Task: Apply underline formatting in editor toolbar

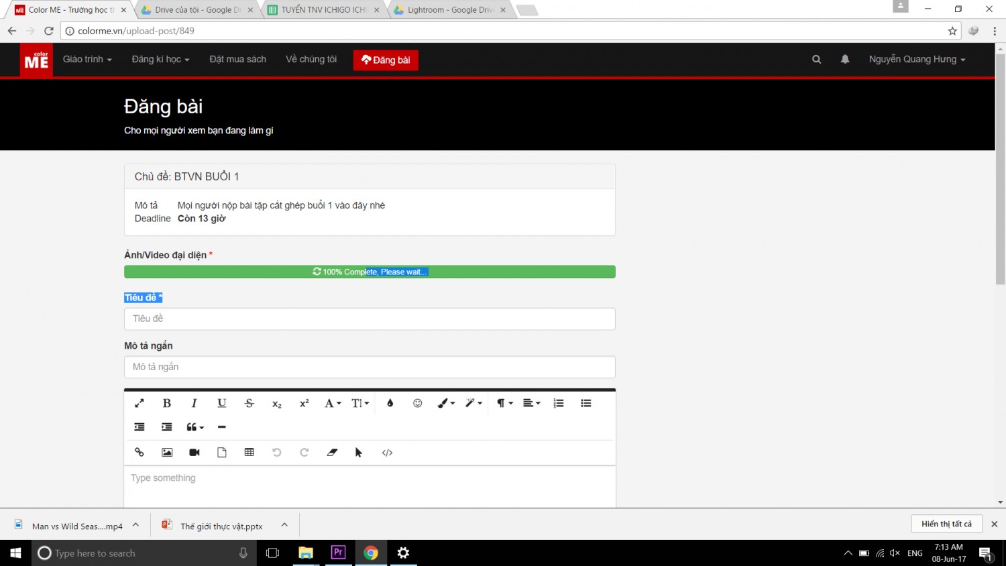Action: click(222, 403)
